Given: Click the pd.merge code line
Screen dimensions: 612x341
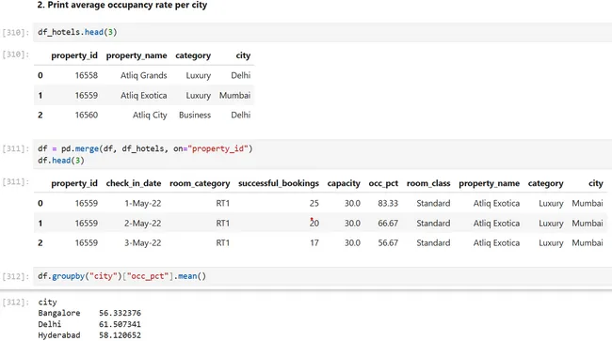Looking at the screenshot, I should point(145,148).
